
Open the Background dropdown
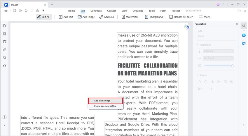click(155, 17)
